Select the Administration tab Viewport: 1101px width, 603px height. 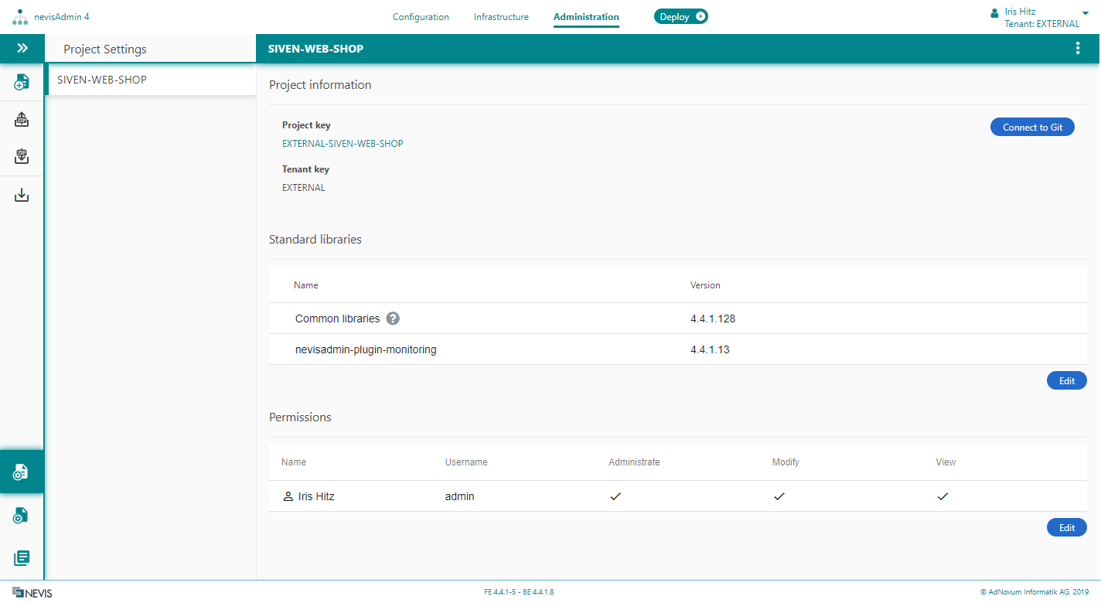coord(586,17)
